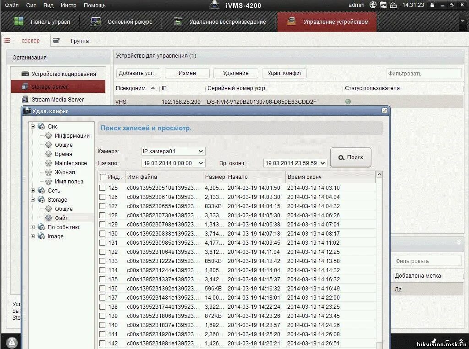Click the сервер tab icon
This screenshot has width=469, height=349.
[x=7, y=41]
